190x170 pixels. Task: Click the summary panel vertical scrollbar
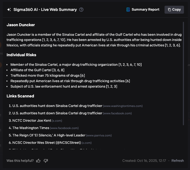[x=183, y=74]
